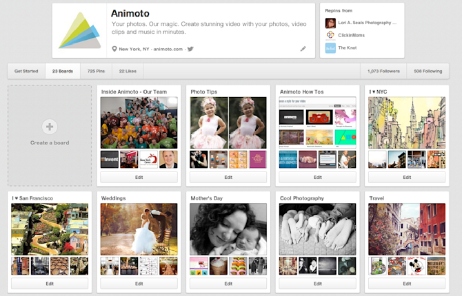Open The Knot repin source link

pos(348,47)
